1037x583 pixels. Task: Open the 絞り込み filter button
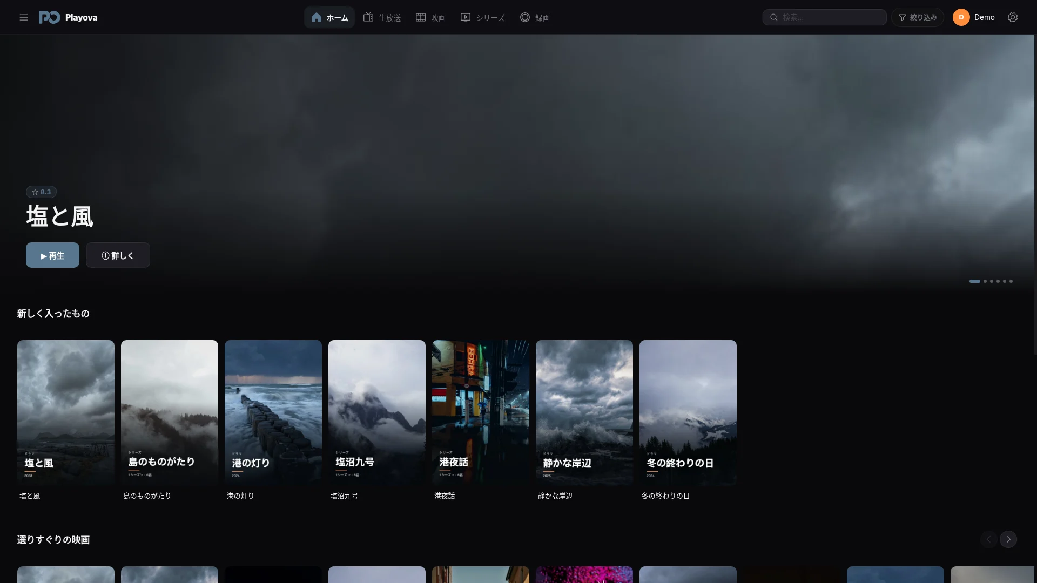918,17
